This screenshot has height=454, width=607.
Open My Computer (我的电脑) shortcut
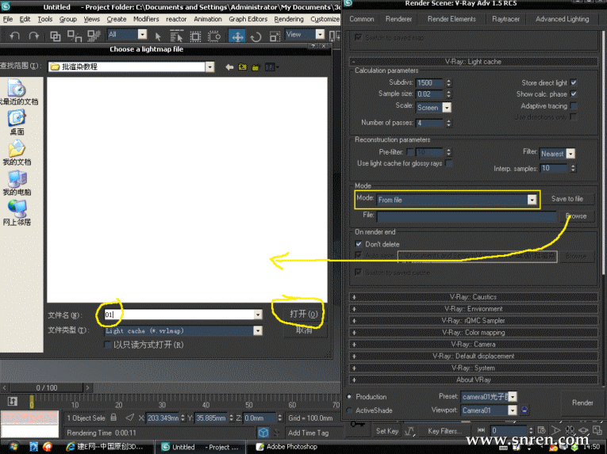(x=17, y=182)
